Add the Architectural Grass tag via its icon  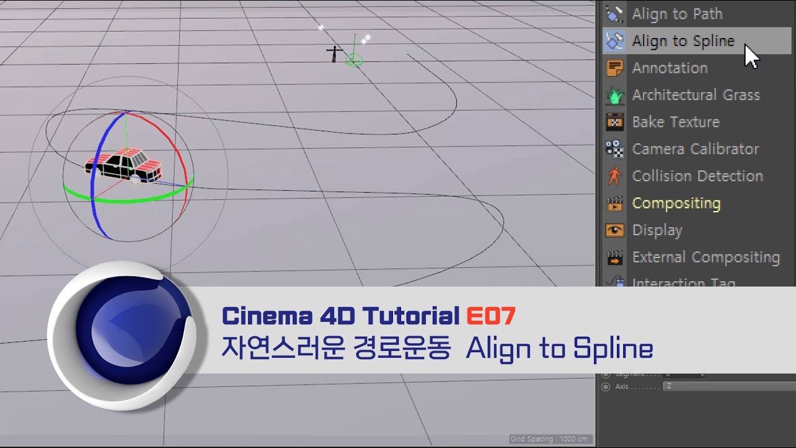614,95
